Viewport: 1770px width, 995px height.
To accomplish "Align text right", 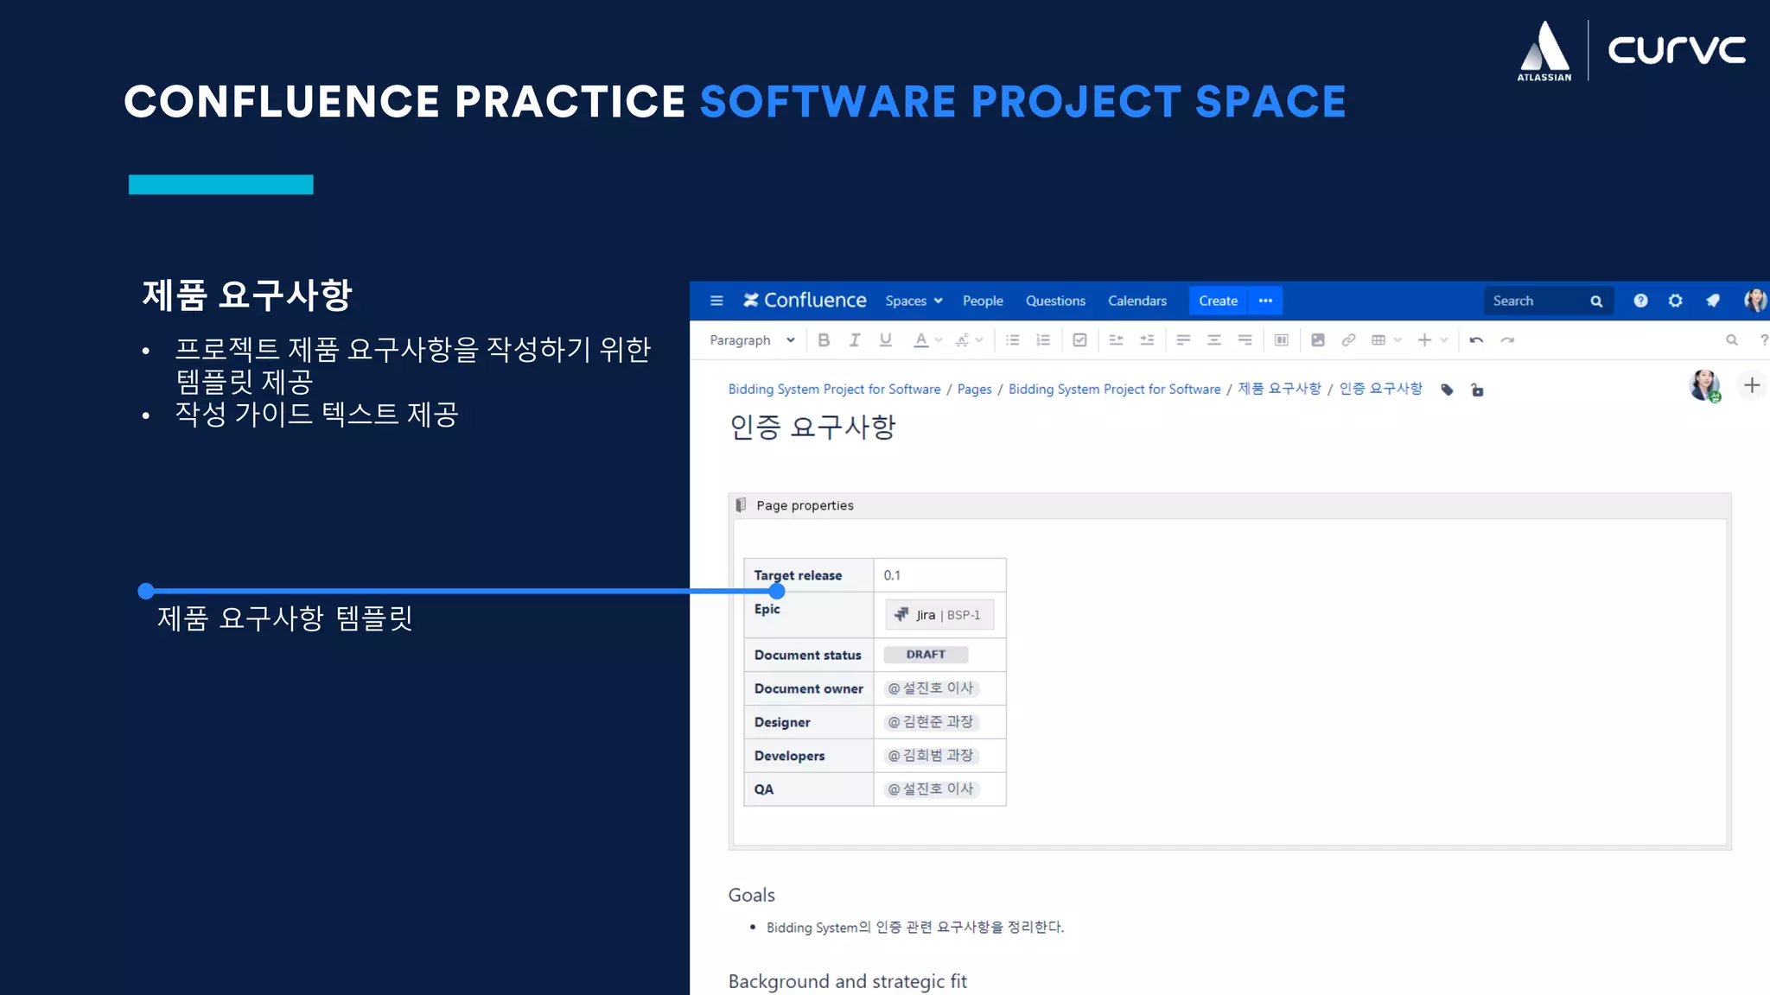I will click(1245, 340).
